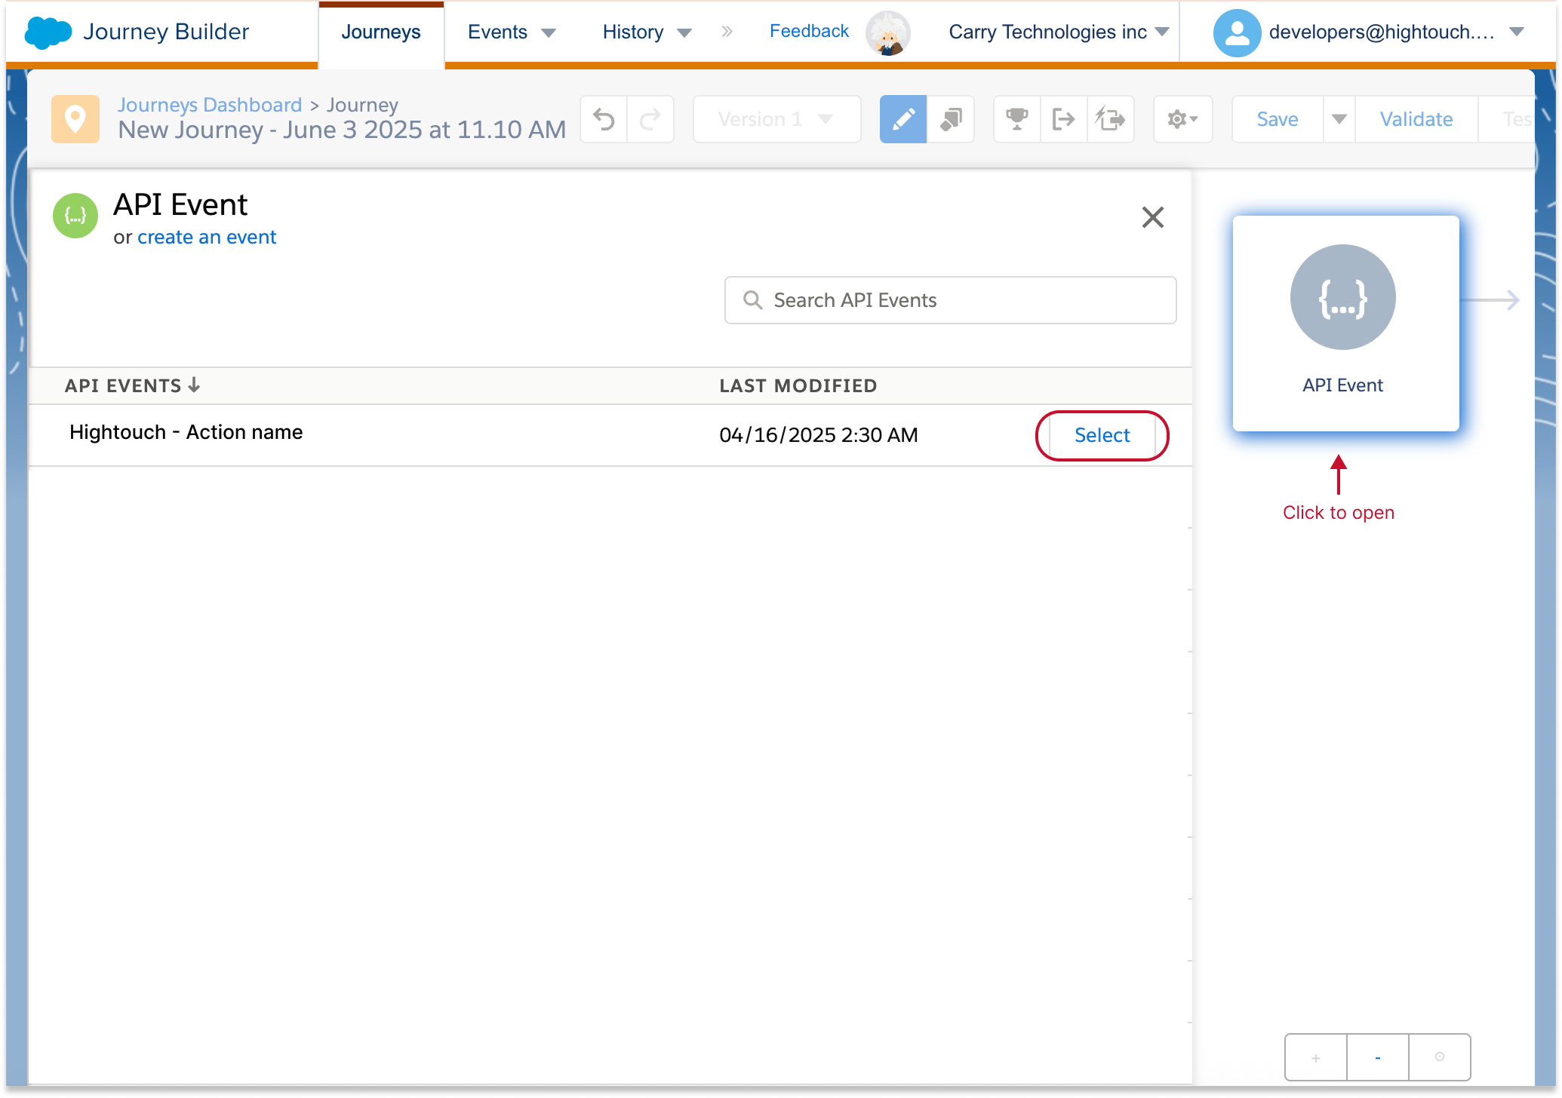Click the Einstein avatar icon
This screenshot has height=1098, width=1562.
pyautogui.click(x=887, y=32)
